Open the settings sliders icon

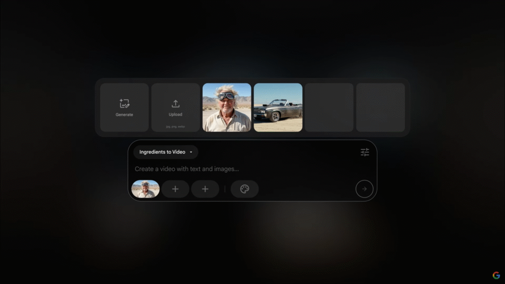364,152
